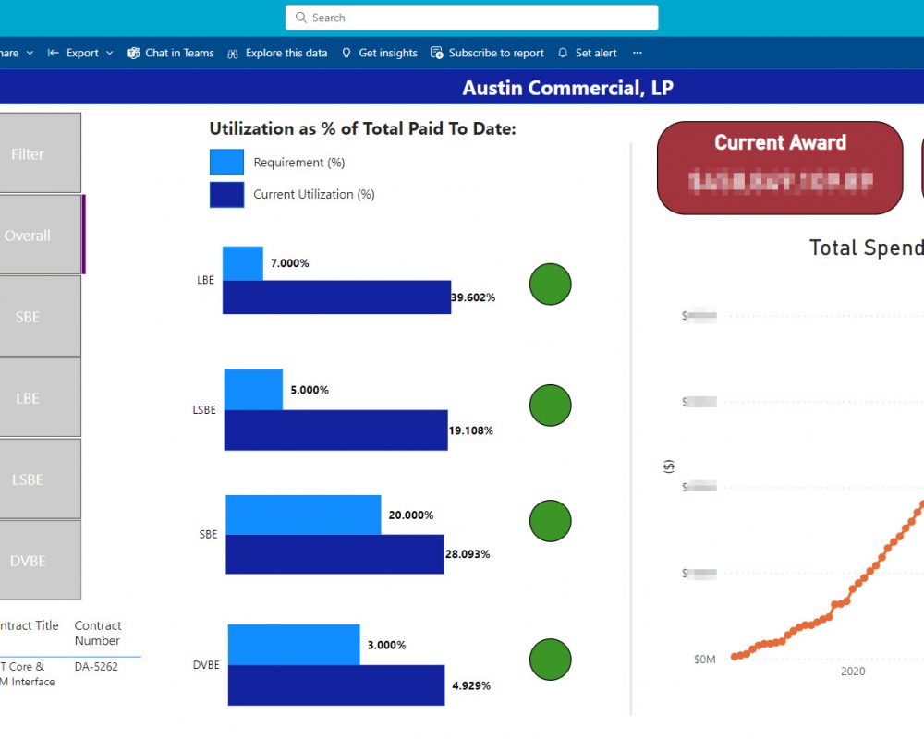This screenshot has width=924, height=739.
Task: Open the more options ellipsis
Action: 637,53
